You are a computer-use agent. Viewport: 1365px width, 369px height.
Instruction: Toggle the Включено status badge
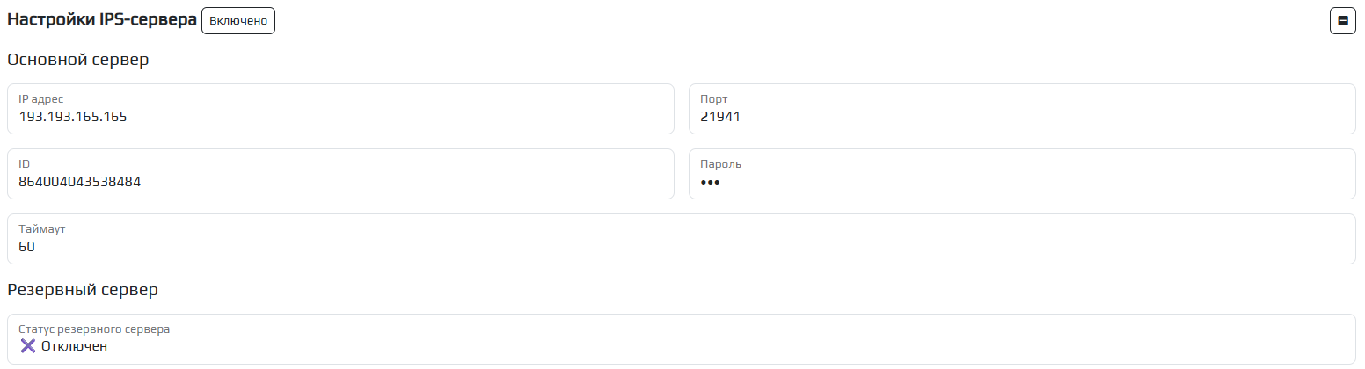pyautogui.click(x=238, y=20)
